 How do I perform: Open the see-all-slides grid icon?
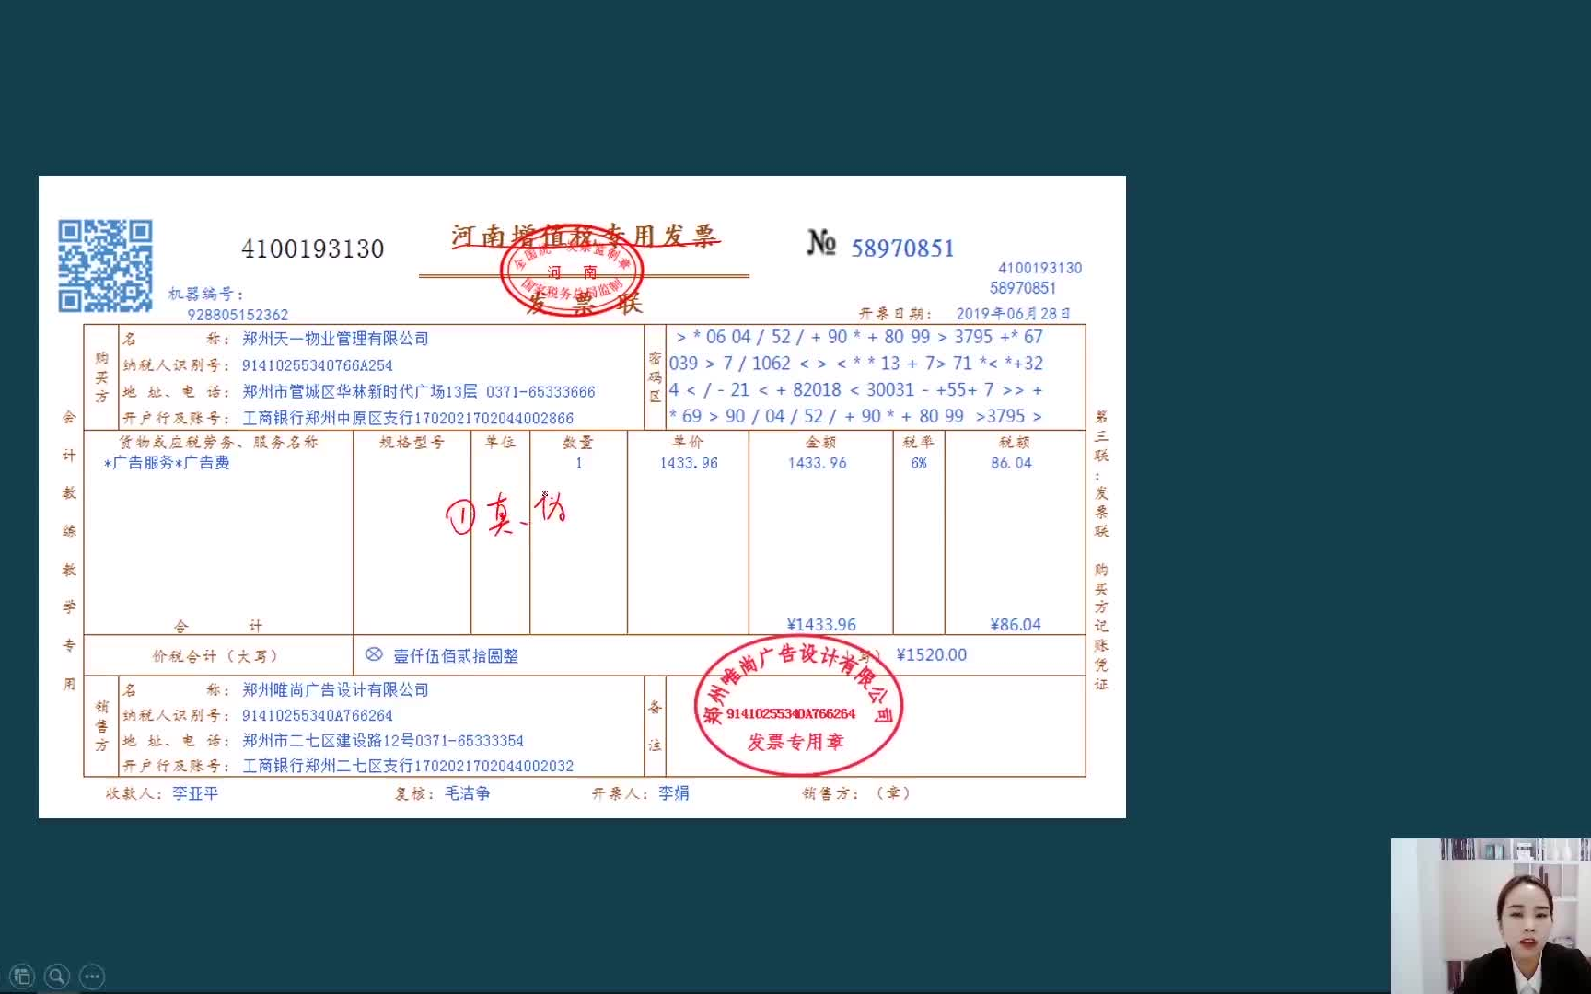[22, 976]
